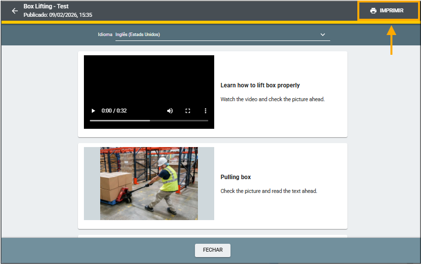Click the FECHAR button
This screenshot has width=421, height=264.
coord(212,250)
